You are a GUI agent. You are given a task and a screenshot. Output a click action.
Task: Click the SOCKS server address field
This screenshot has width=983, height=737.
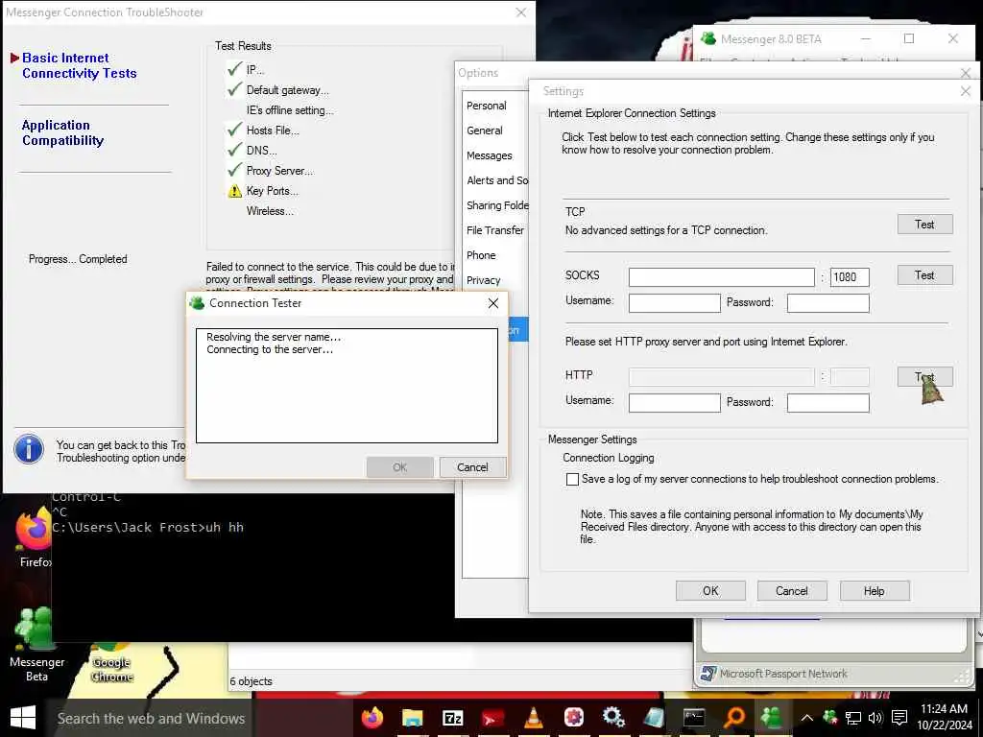point(722,277)
